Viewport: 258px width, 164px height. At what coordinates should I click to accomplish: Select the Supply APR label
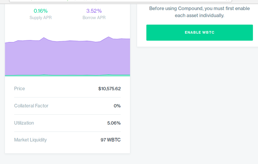[41, 17]
